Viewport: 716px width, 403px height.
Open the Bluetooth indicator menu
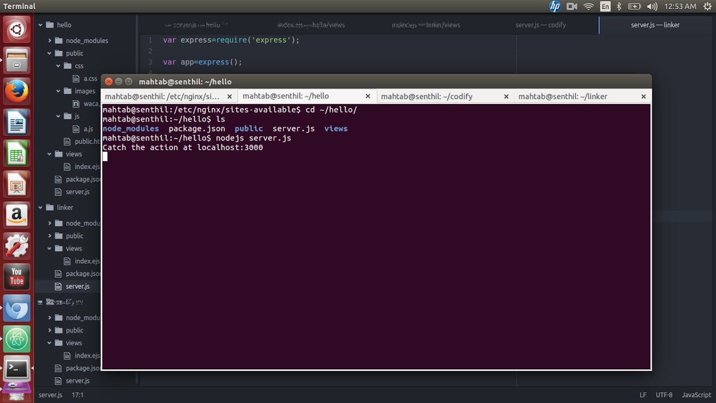coord(619,6)
